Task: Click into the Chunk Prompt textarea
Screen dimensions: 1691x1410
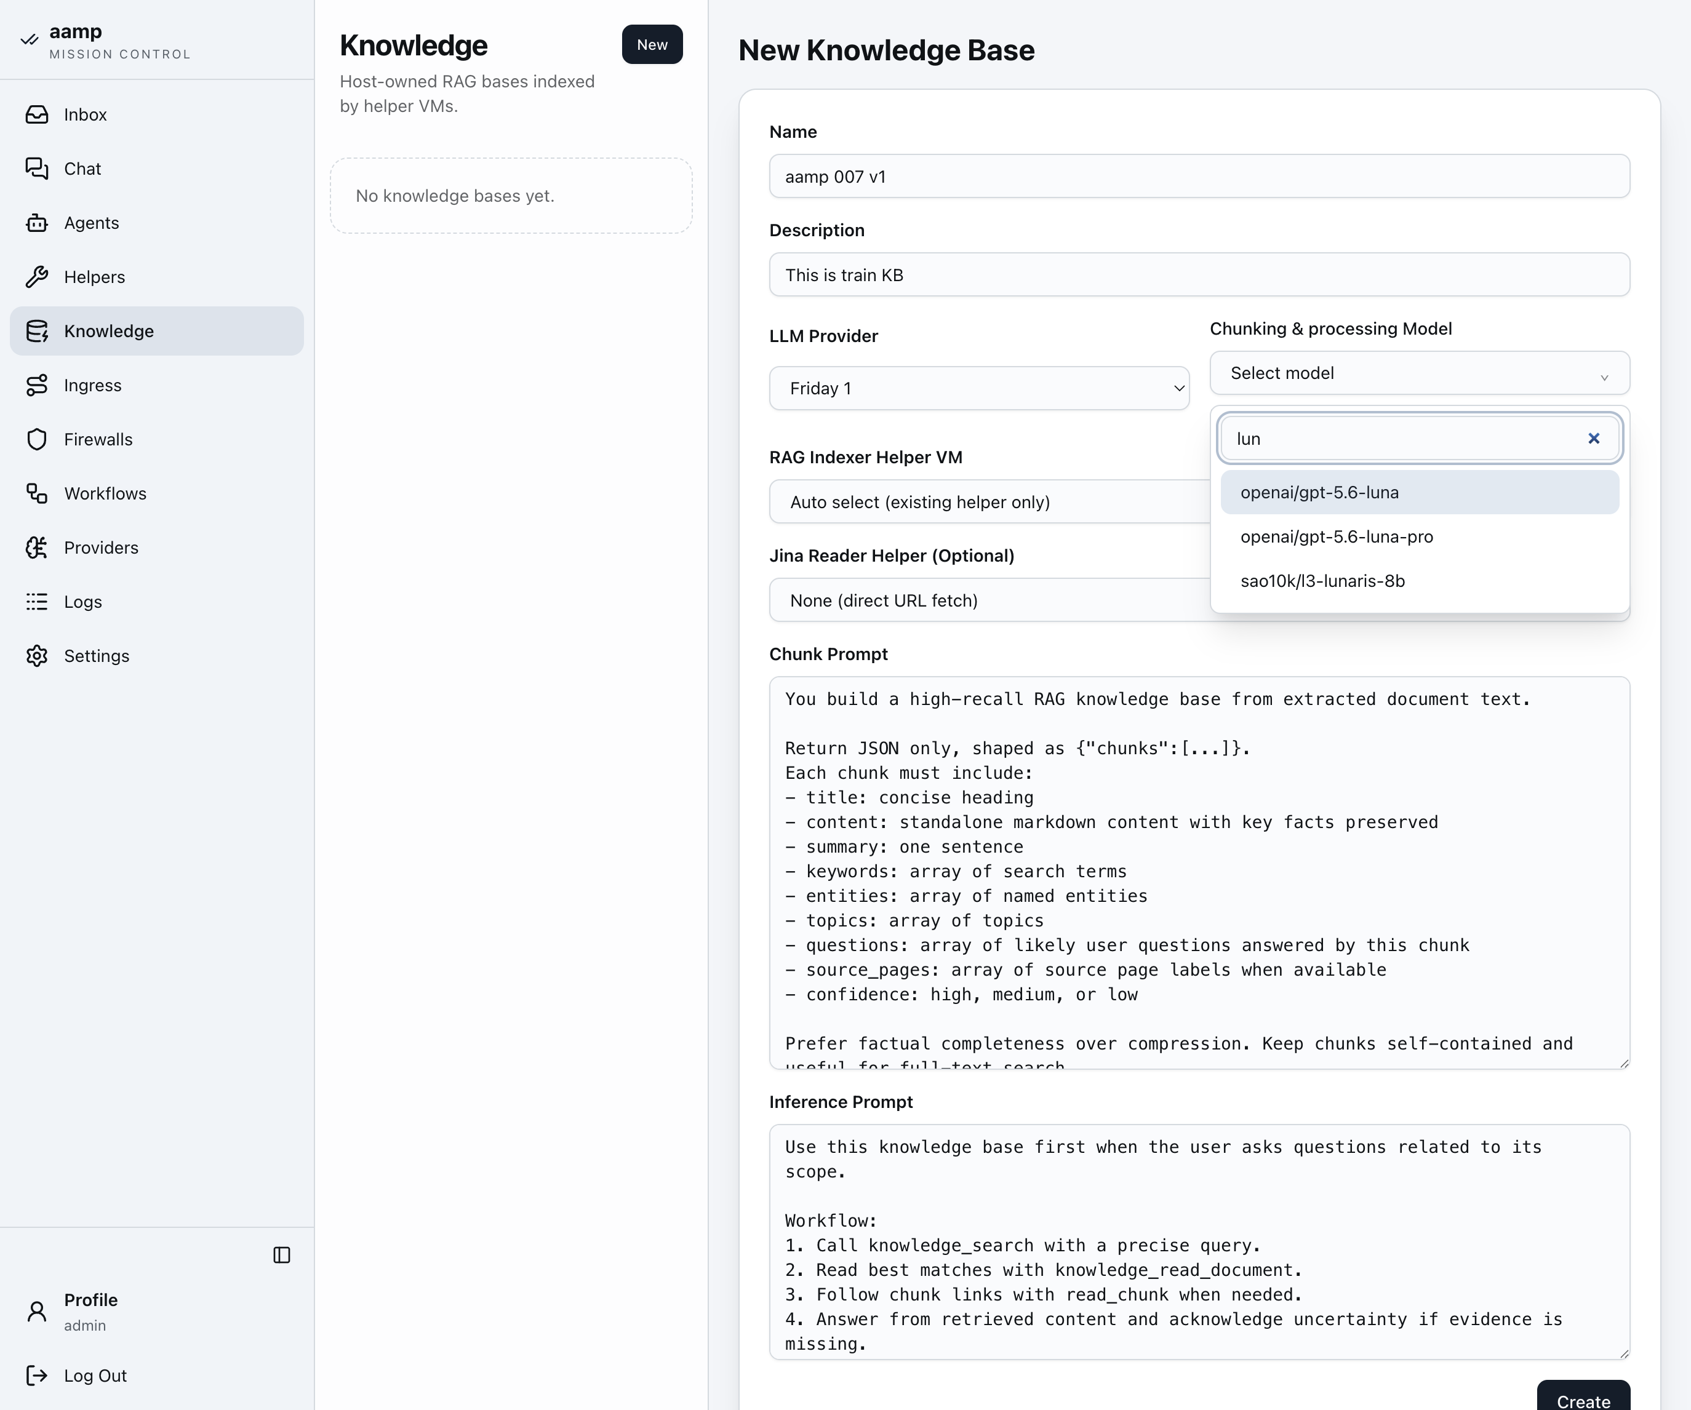Action: tap(1199, 873)
